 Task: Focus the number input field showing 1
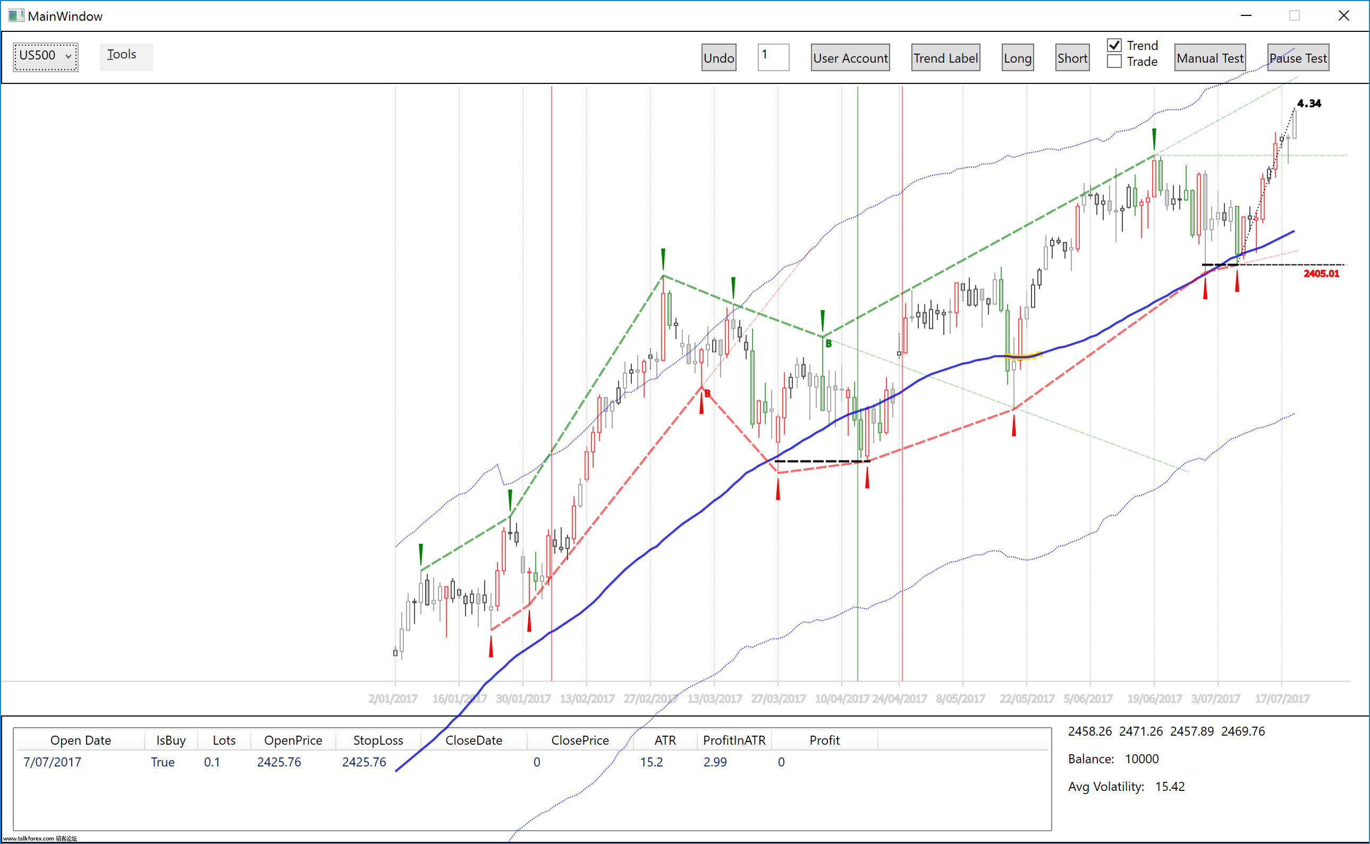click(x=773, y=57)
